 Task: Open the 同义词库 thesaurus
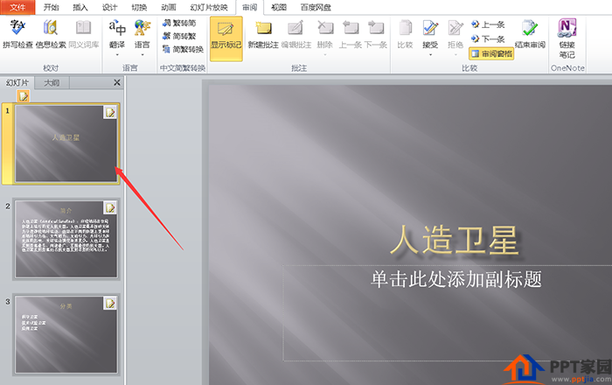pos(84,34)
